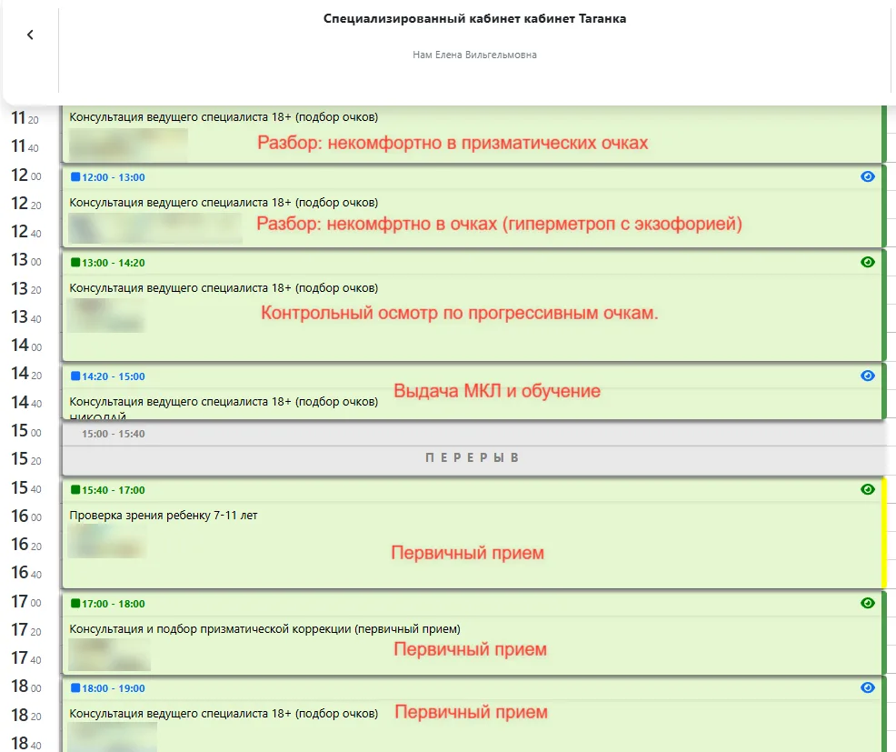
Task: Click the consultation text in the 12:00 - 13:00 slot
Action: [x=224, y=203]
